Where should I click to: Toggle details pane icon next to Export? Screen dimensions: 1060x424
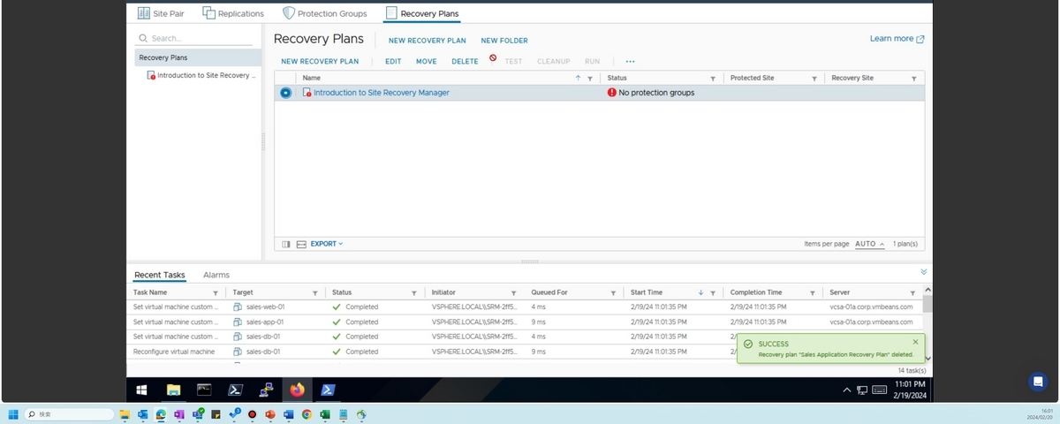[301, 244]
